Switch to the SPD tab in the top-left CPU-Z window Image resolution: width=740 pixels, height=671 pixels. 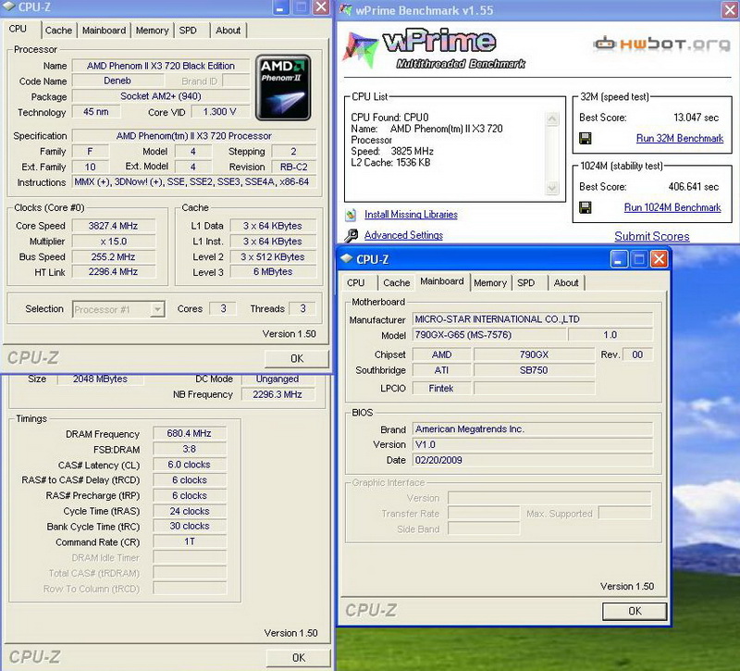pyautogui.click(x=188, y=31)
